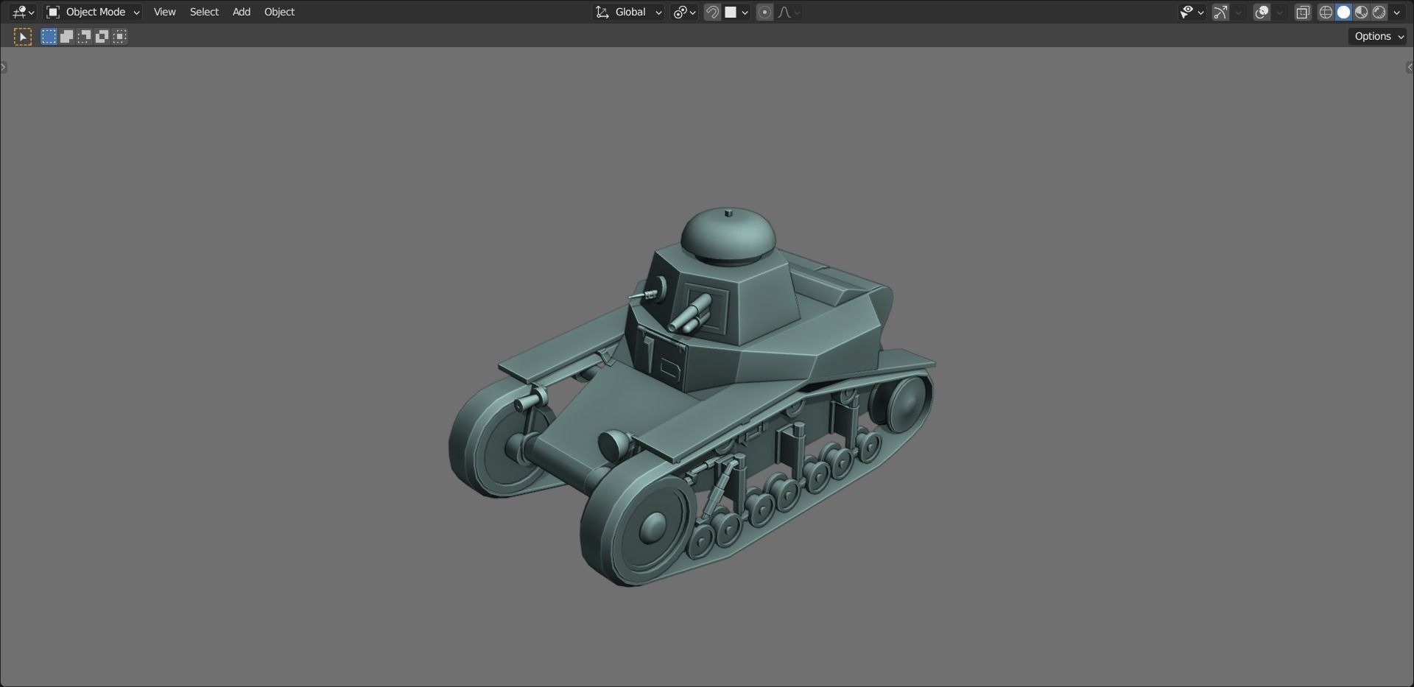The height and width of the screenshot is (687, 1414).
Task: Choose Extend Selection mode
Action: pyautogui.click(x=66, y=37)
